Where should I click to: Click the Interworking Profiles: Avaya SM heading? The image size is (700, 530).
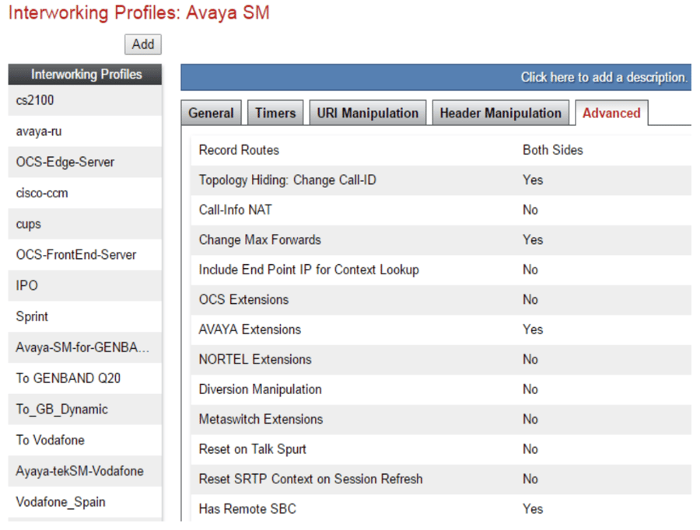(139, 12)
